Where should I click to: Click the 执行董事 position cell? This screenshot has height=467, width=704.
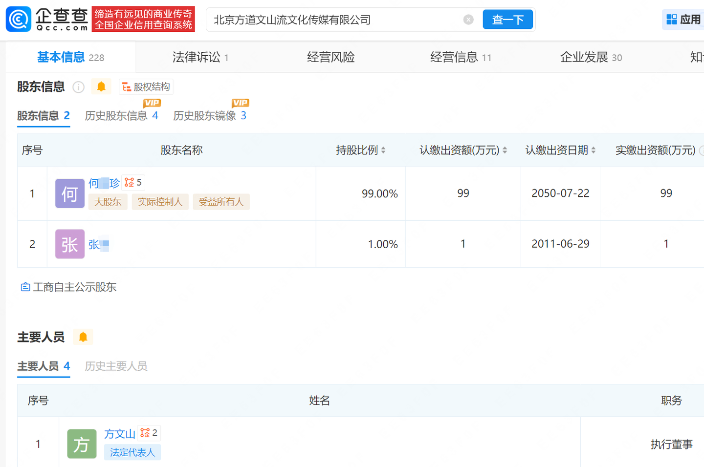pyautogui.click(x=672, y=444)
